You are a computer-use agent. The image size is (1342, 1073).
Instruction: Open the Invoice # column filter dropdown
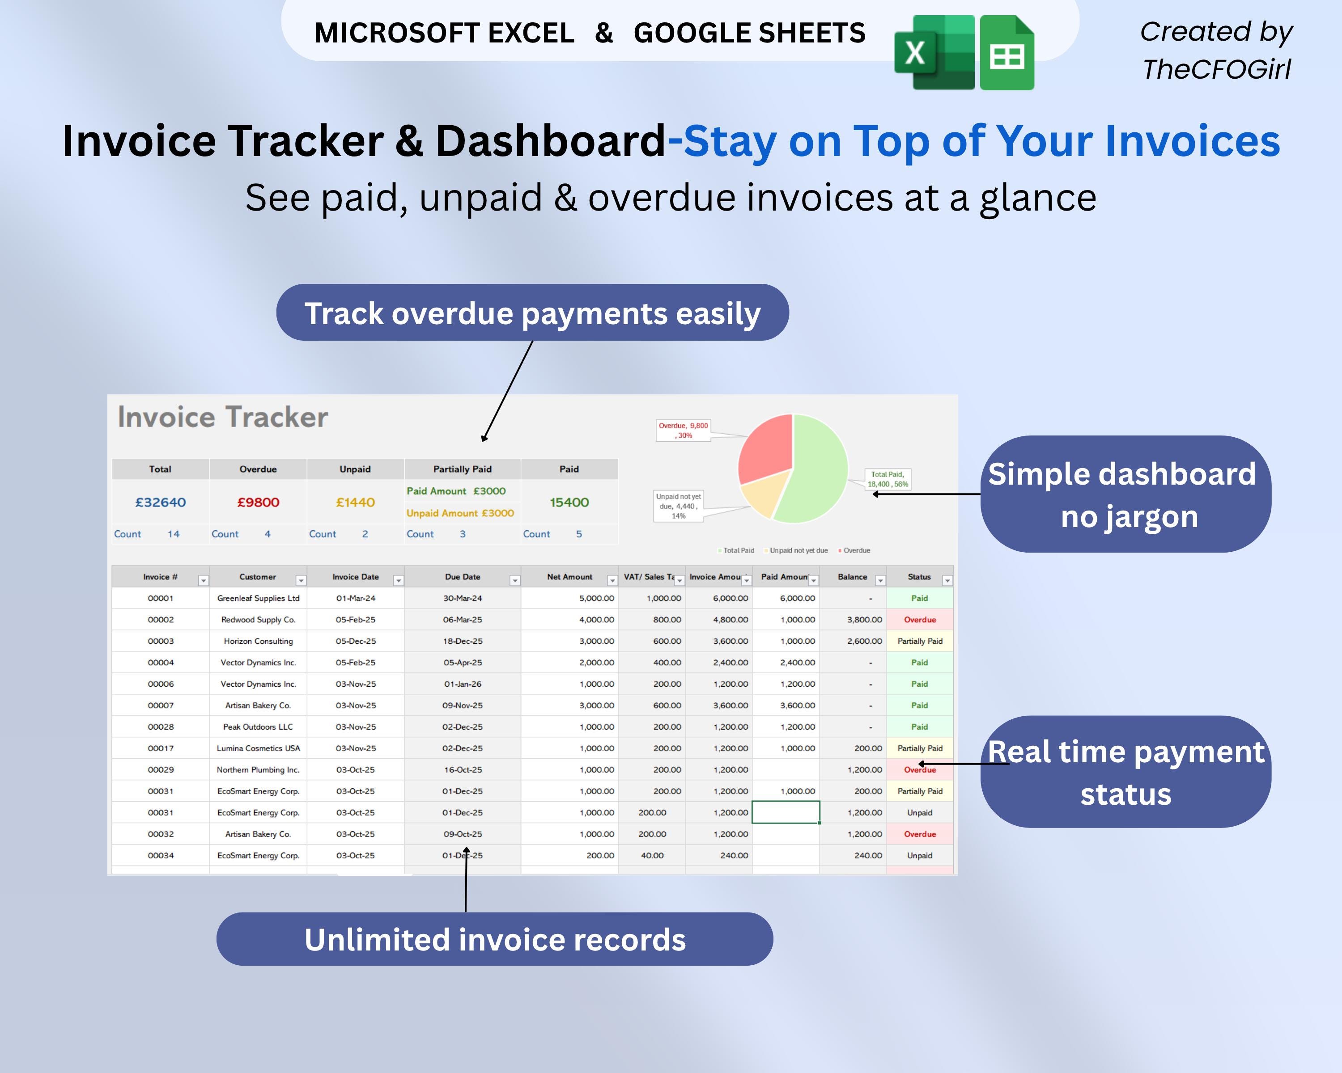click(x=203, y=580)
